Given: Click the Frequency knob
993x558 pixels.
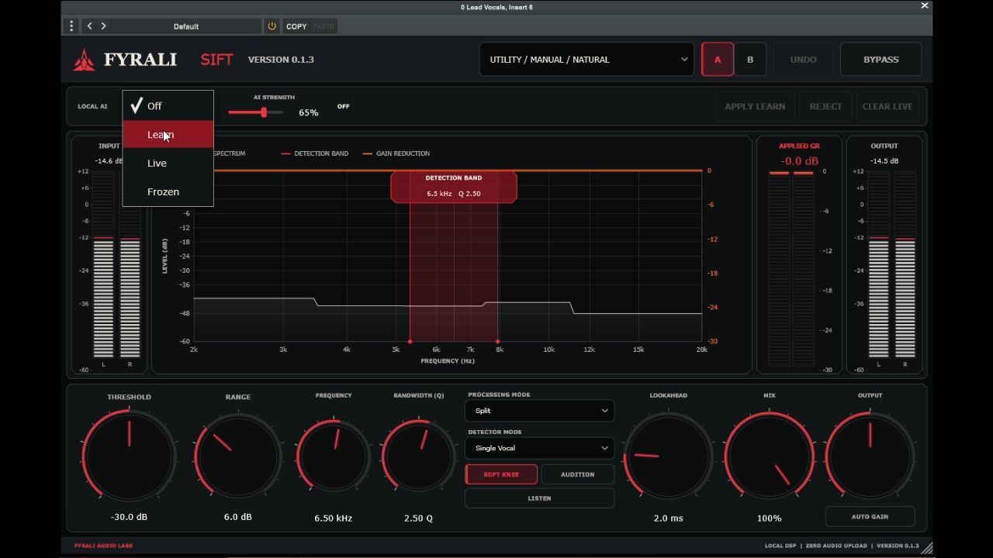Looking at the screenshot, I should [x=334, y=456].
